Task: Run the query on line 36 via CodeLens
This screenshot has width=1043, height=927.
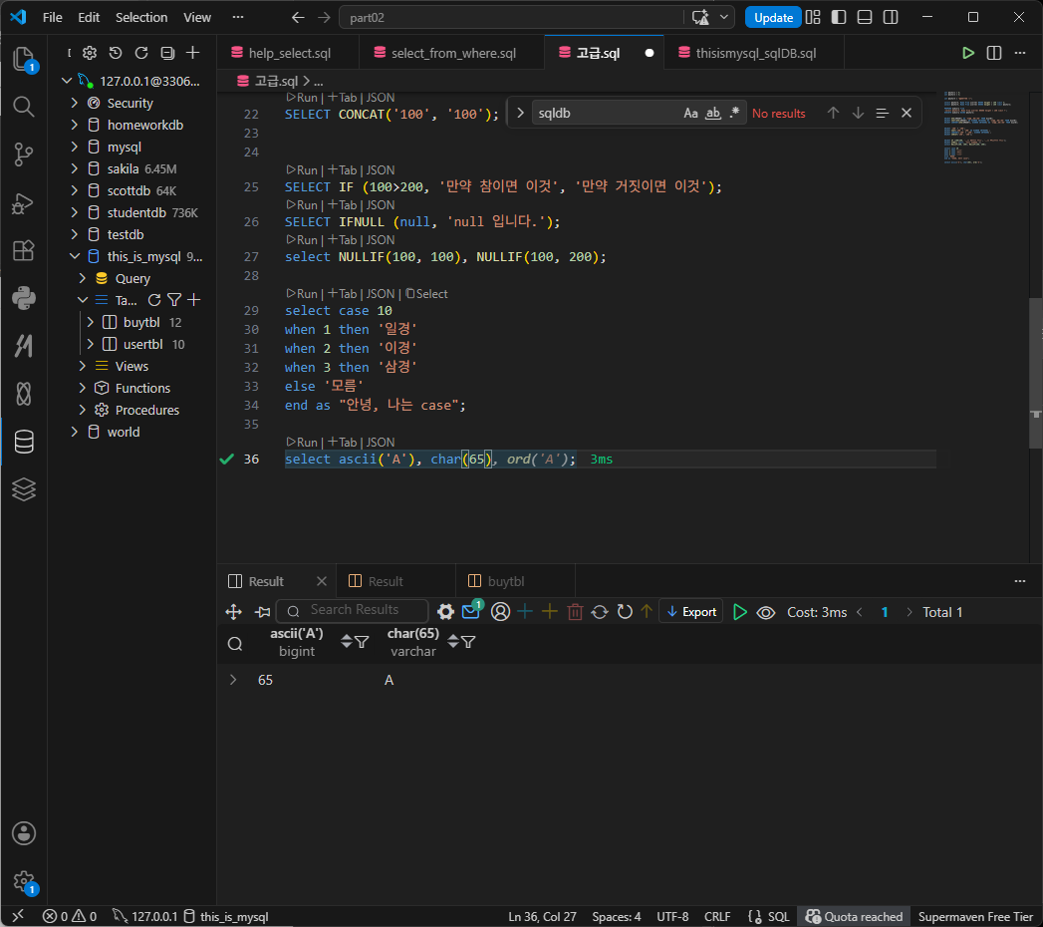Action: tap(303, 442)
